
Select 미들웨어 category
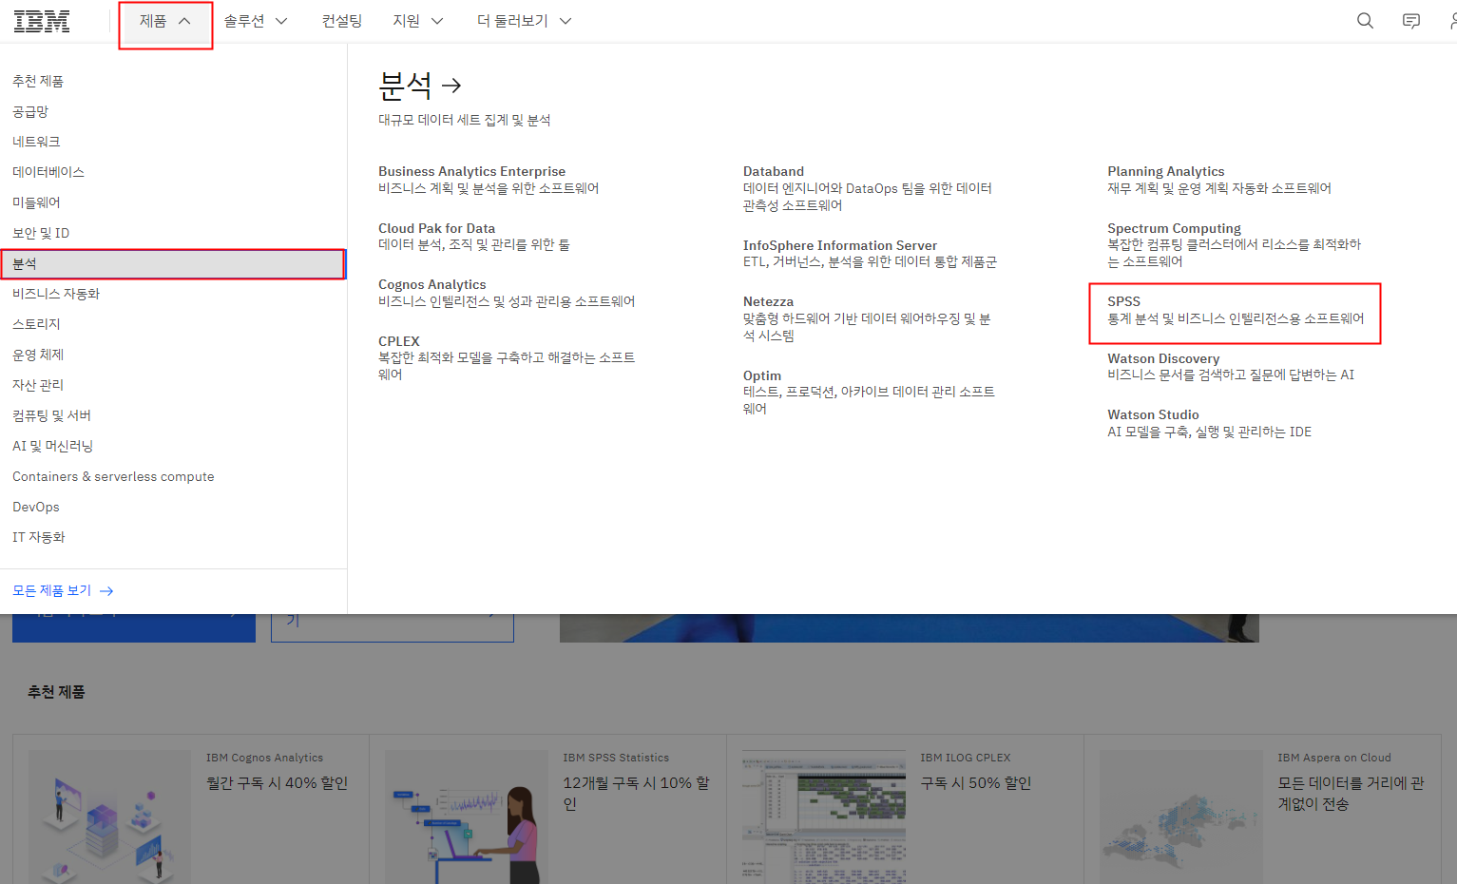point(36,202)
